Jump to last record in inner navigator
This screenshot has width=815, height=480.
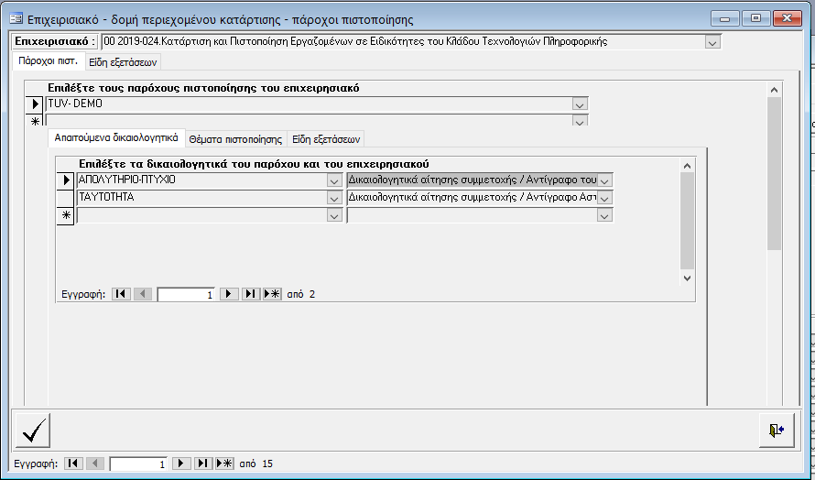pyautogui.click(x=250, y=295)
